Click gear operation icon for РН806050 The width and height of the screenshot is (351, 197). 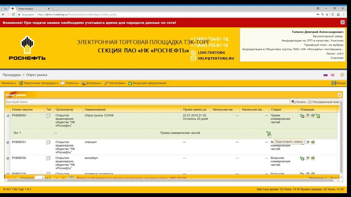[x=302, y=158]
